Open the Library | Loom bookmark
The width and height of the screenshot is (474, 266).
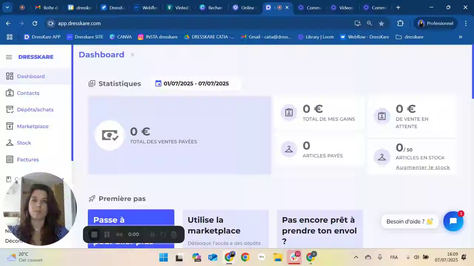click(x=316, y=37)
